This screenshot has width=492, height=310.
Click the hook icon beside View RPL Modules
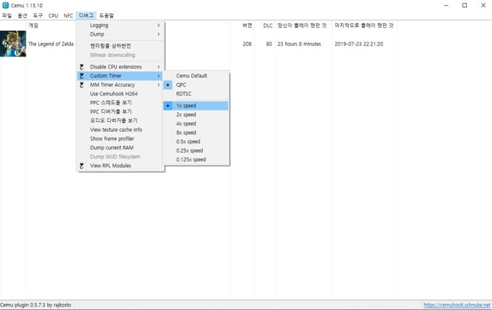(x=82, y=165)
